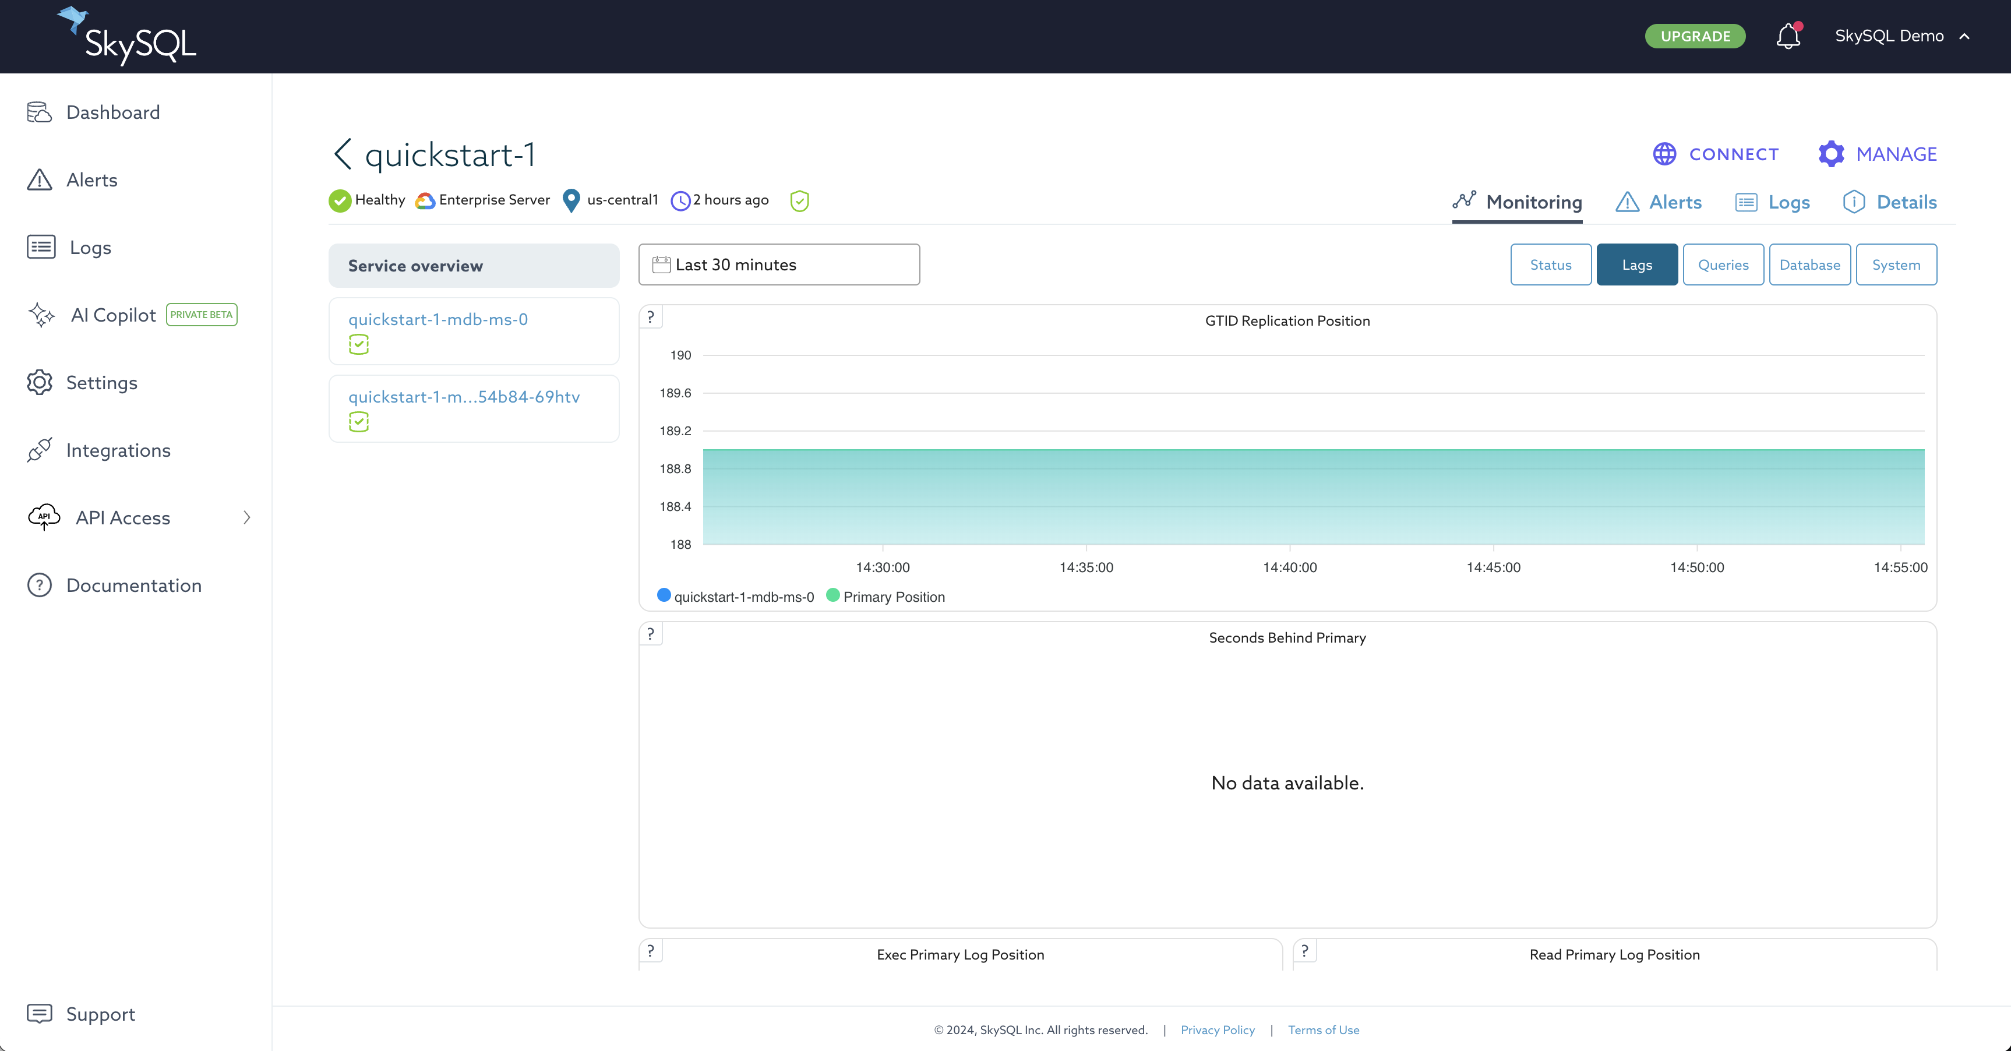Image resolution: width=2011 pixels, height=1051 pixels.
Task: Open the Terms of Use link
Action: [1323, 1030]
